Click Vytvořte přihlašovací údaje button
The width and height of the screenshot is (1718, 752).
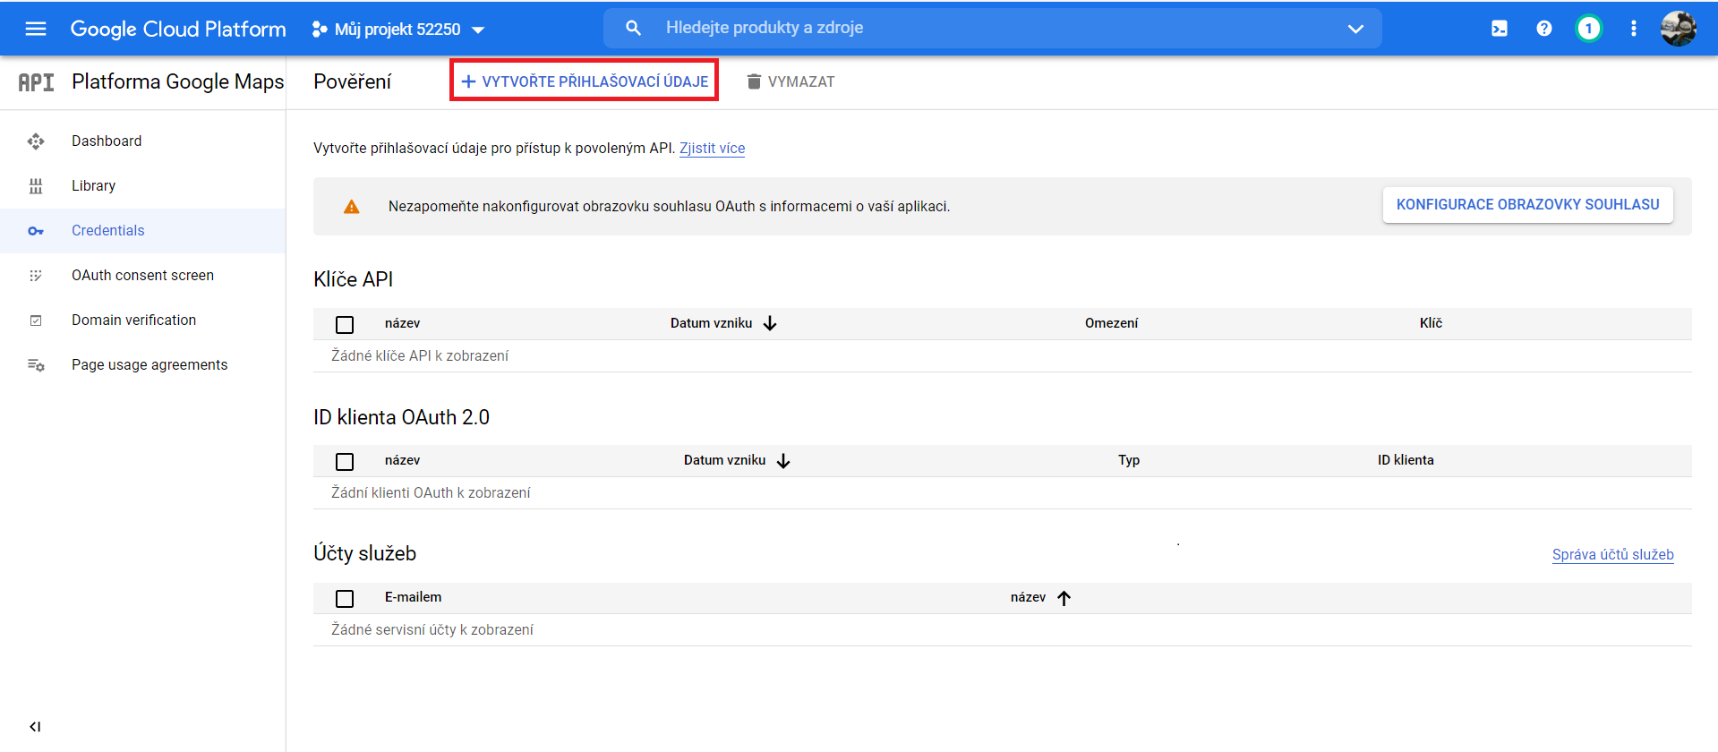[x=584, y=81]
